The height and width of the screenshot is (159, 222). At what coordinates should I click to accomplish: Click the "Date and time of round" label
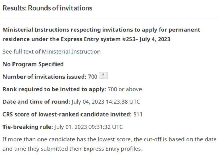36,102
